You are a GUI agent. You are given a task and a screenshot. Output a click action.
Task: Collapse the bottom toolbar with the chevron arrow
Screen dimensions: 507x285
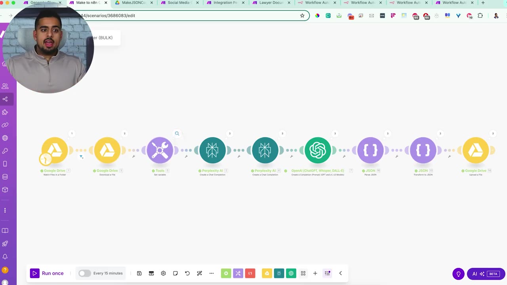click(340, 273)
